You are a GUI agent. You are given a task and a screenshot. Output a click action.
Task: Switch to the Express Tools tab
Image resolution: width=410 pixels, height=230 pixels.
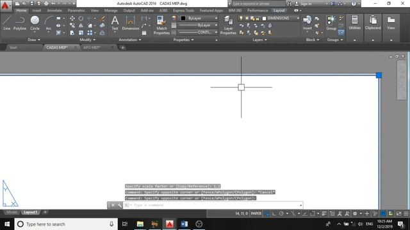pyautogui.click(x=184, y=10)
